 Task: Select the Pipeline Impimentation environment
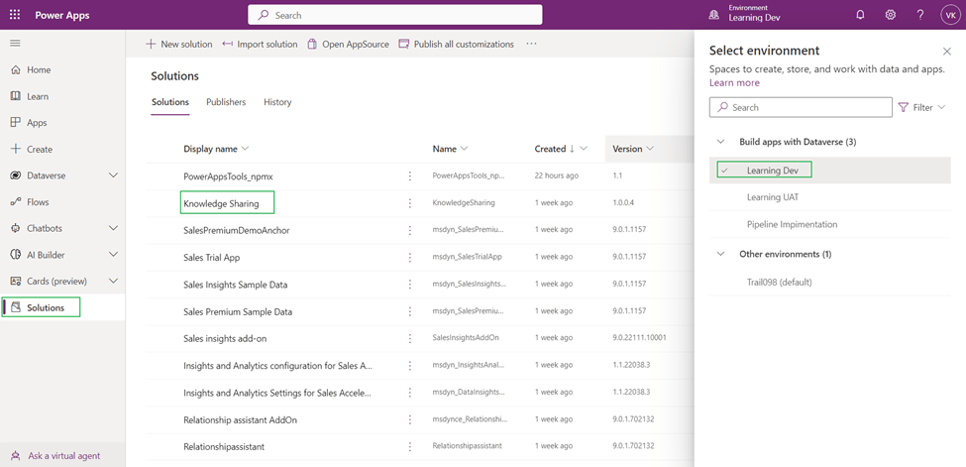(x=792, y=224)
